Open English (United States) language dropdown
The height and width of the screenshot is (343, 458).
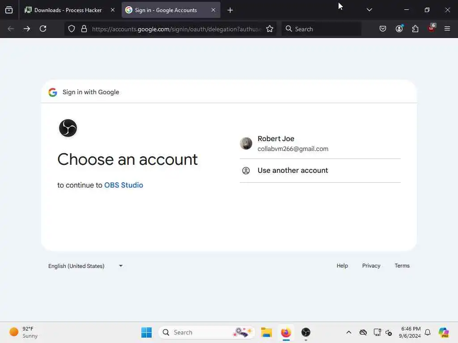(x=85, y=266)
